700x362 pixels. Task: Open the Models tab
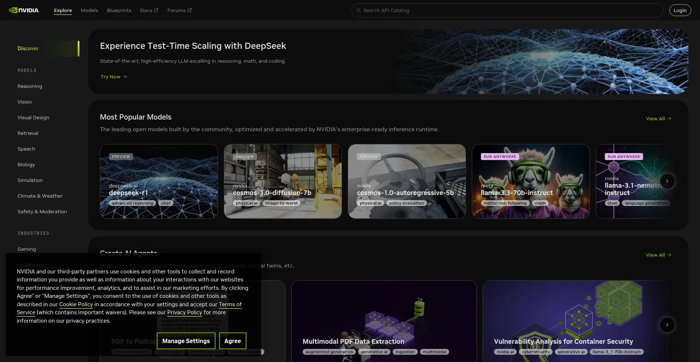[x=89, y=10]
